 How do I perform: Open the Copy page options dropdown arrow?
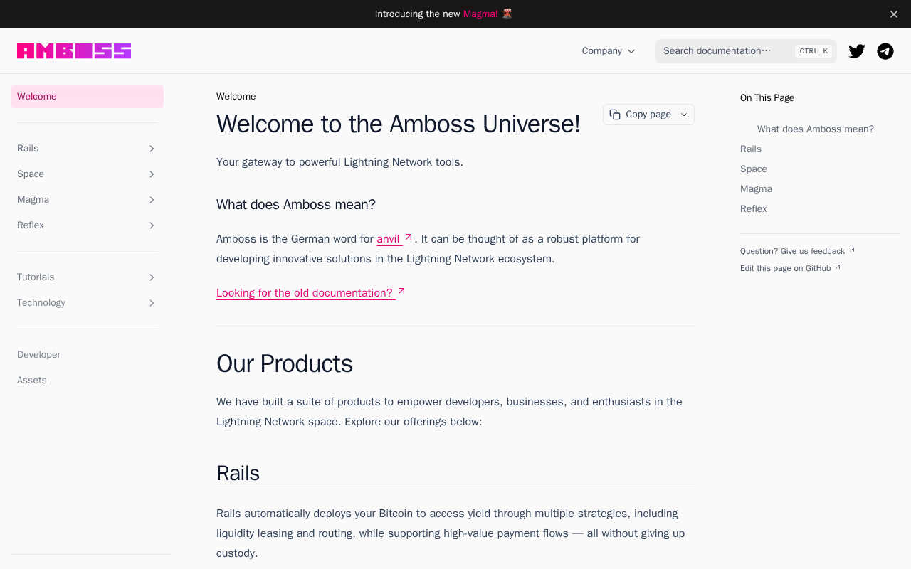pos(684,115)
